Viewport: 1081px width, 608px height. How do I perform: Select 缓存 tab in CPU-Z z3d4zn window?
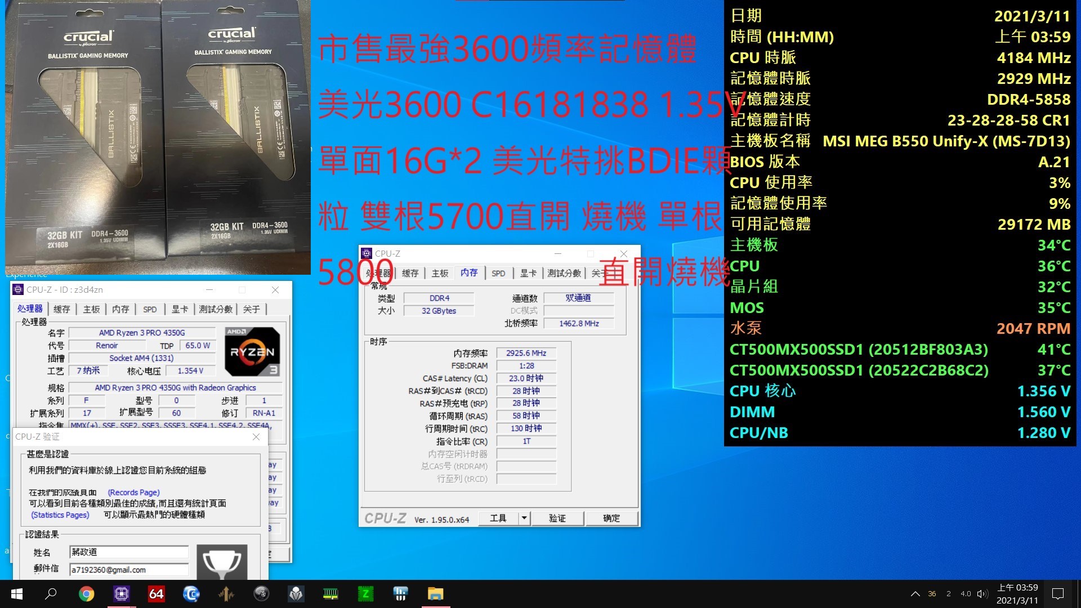point(62,309)
